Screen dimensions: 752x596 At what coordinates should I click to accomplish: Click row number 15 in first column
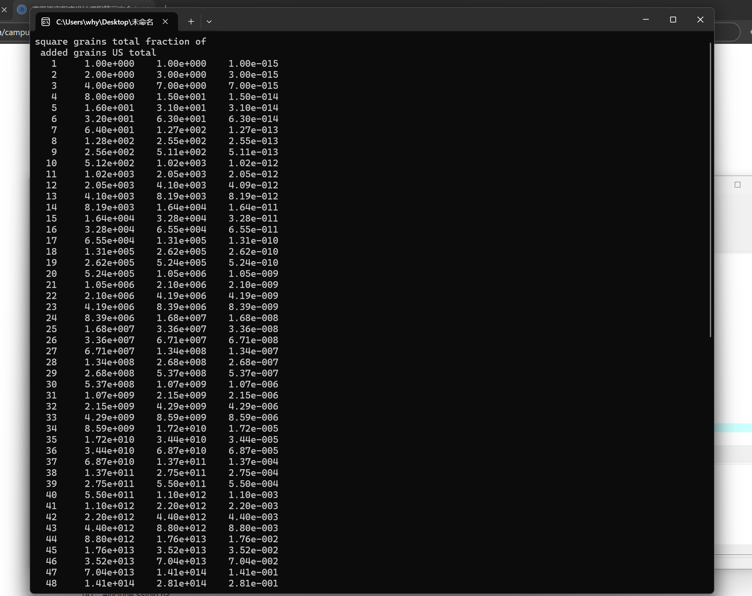tap(51, 218)
